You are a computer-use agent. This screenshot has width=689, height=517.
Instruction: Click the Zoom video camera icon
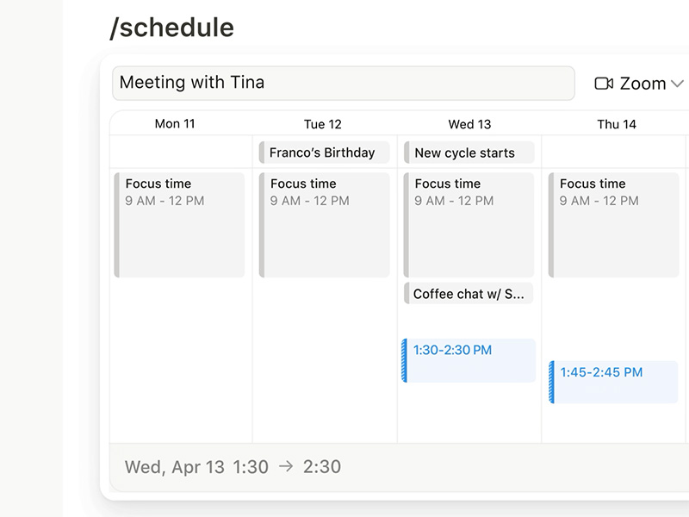pos(604,84)
